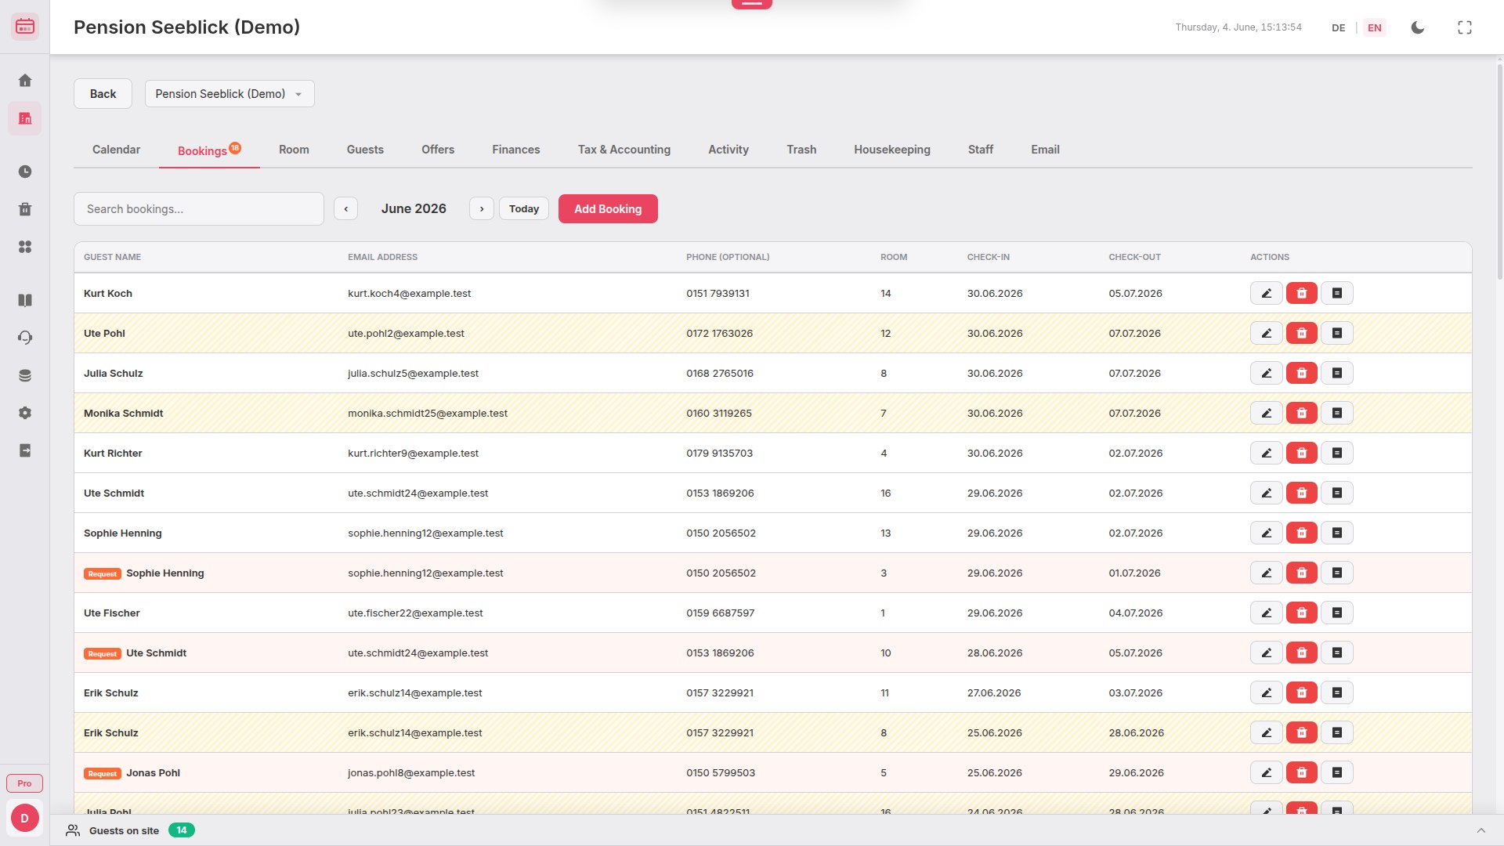The width and height of the screenshot is (1504, 846).
Task: Click the calendar logo in the top-left corner
Action: pyautogui.click(x=25, y=27)
